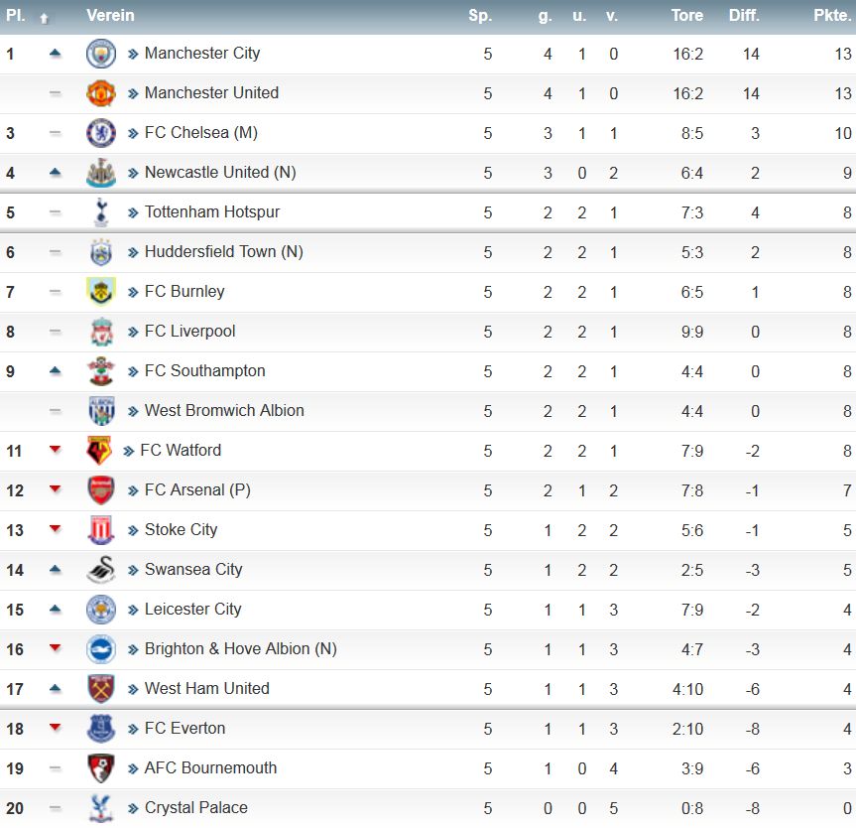This screenshot has height=828, width=856.
Task: Open the West Bromwich Albion team link
Action: pos(224,411)
